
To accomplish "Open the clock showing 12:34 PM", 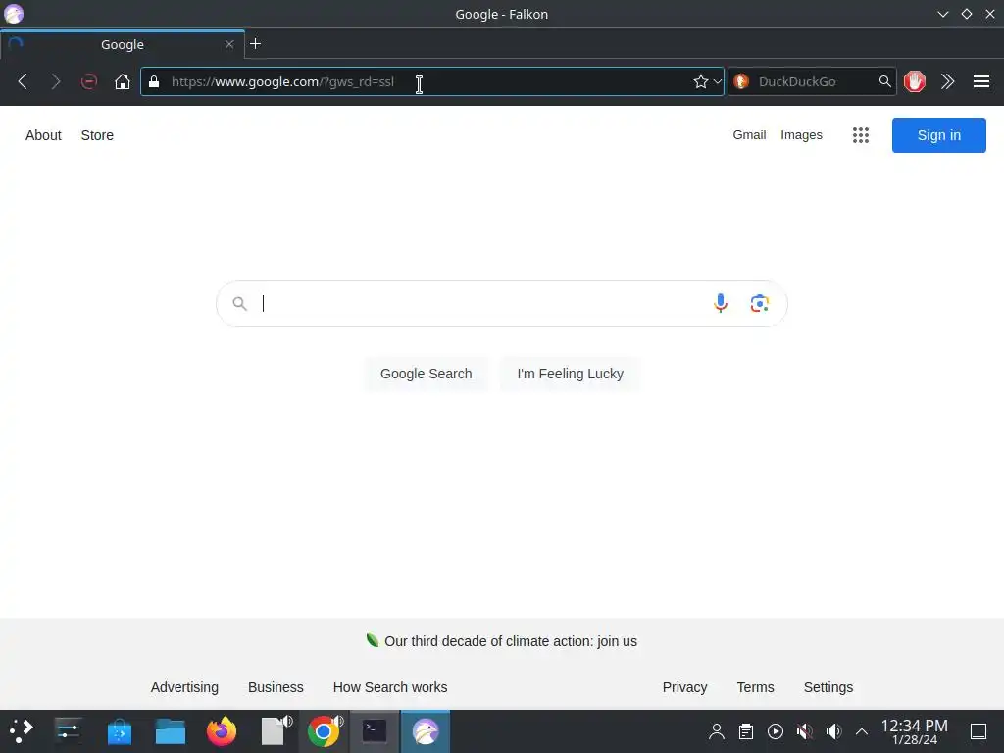I will tap(915, 731).
